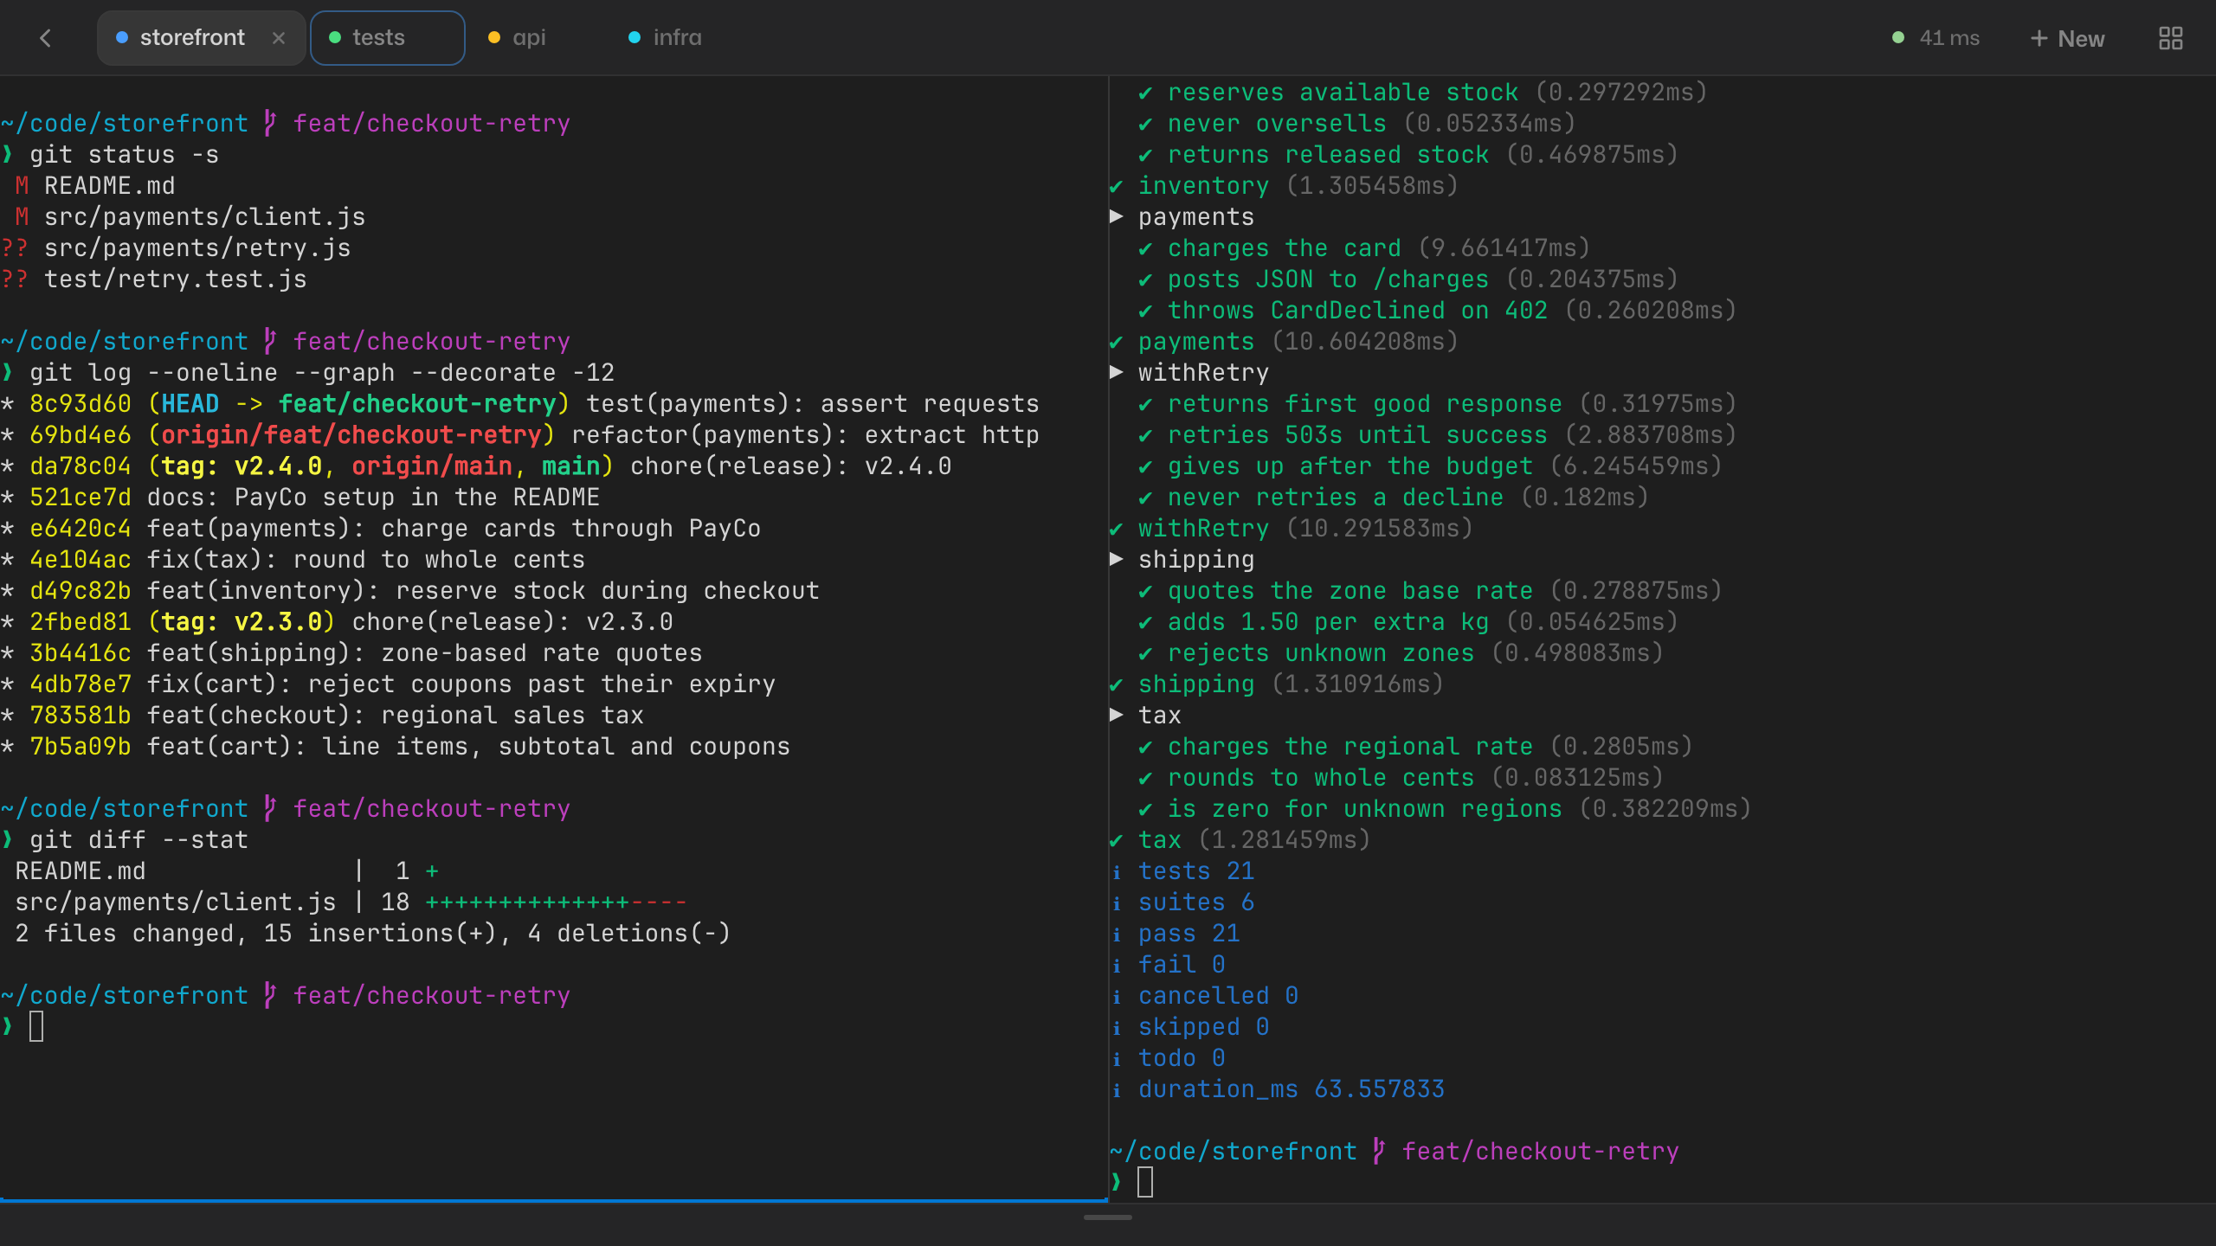Image resolution: width=2216 pixels, height=1246 pixels.
Task: Click the git diff --stat command
Action: [x=139, y=840]
